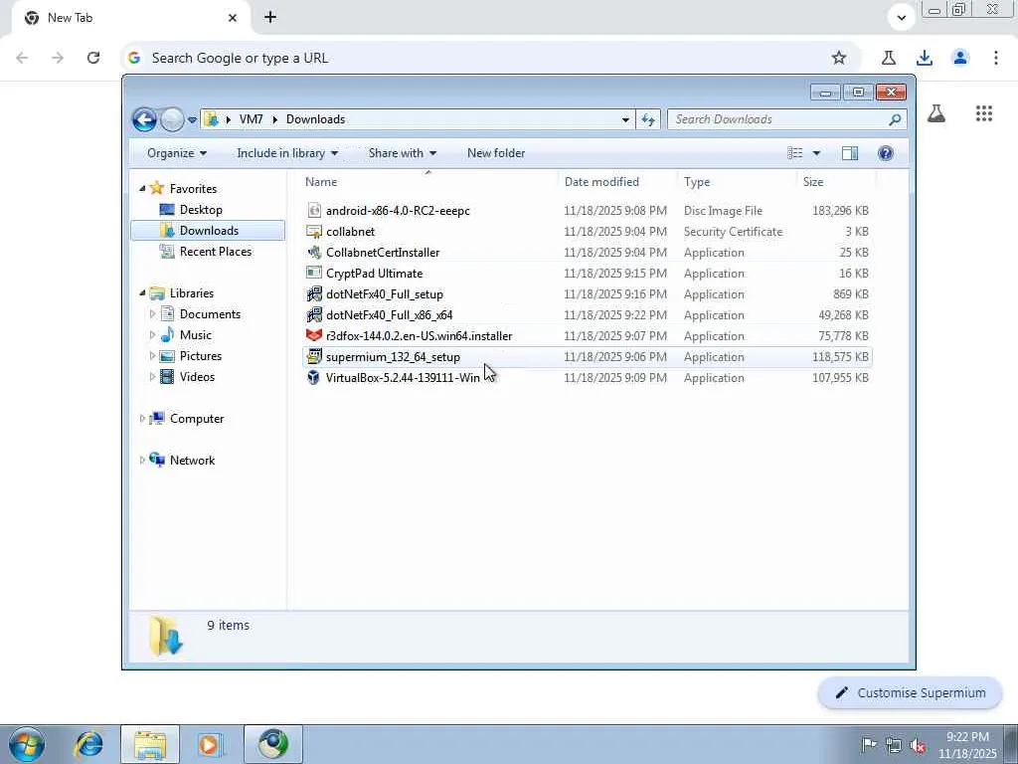Open a new browser tab

(x=270, y=18)
